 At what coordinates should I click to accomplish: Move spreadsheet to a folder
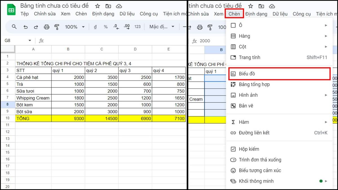click(108, 6)
